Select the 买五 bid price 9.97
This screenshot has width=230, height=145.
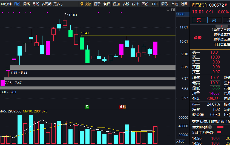[216, 72]
